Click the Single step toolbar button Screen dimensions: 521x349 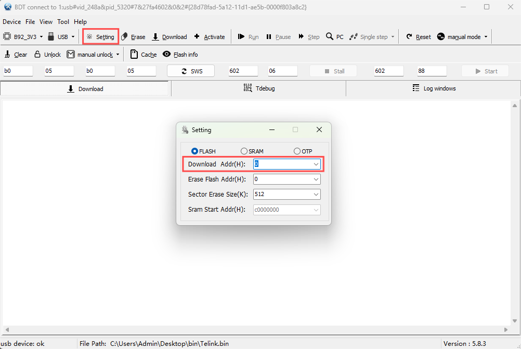point(369,36)
